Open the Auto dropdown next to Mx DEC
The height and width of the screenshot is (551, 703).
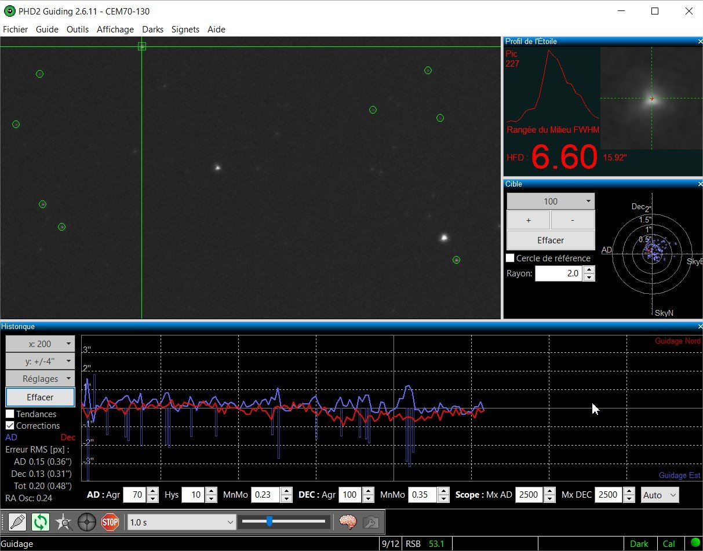point(659,495)
